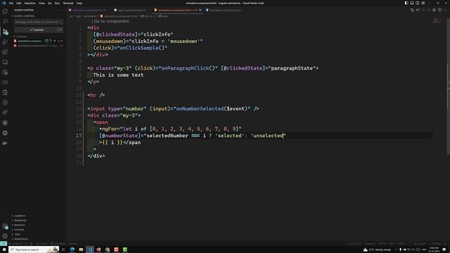The width and height of the screenshot is (450, 253).
Task: Click the split editor right icon
Action: pos(439,10)
